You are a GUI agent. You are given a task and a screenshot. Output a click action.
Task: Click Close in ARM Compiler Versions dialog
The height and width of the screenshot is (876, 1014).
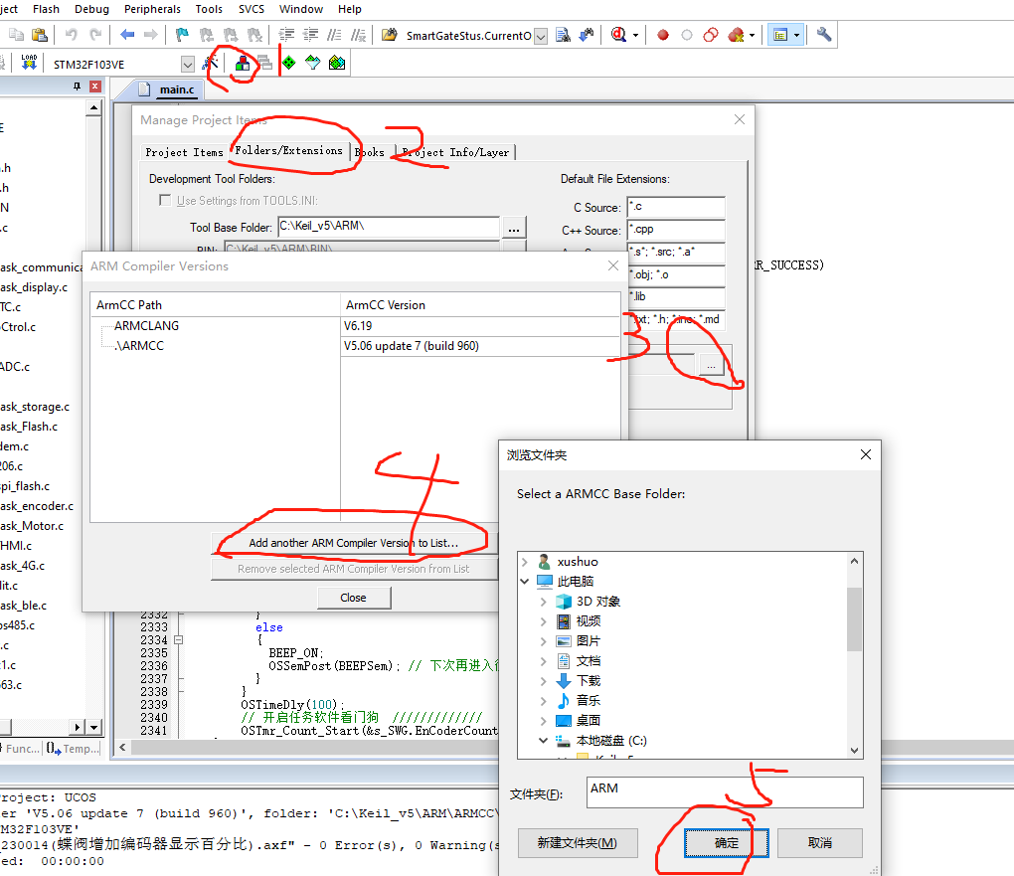[x=353, y=598]
